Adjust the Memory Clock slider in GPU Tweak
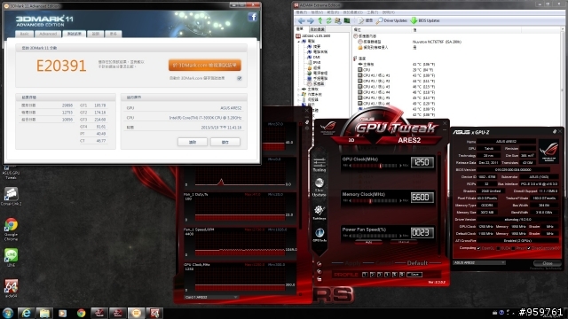Viewport: 568px width, 319px height. [375, 201]
